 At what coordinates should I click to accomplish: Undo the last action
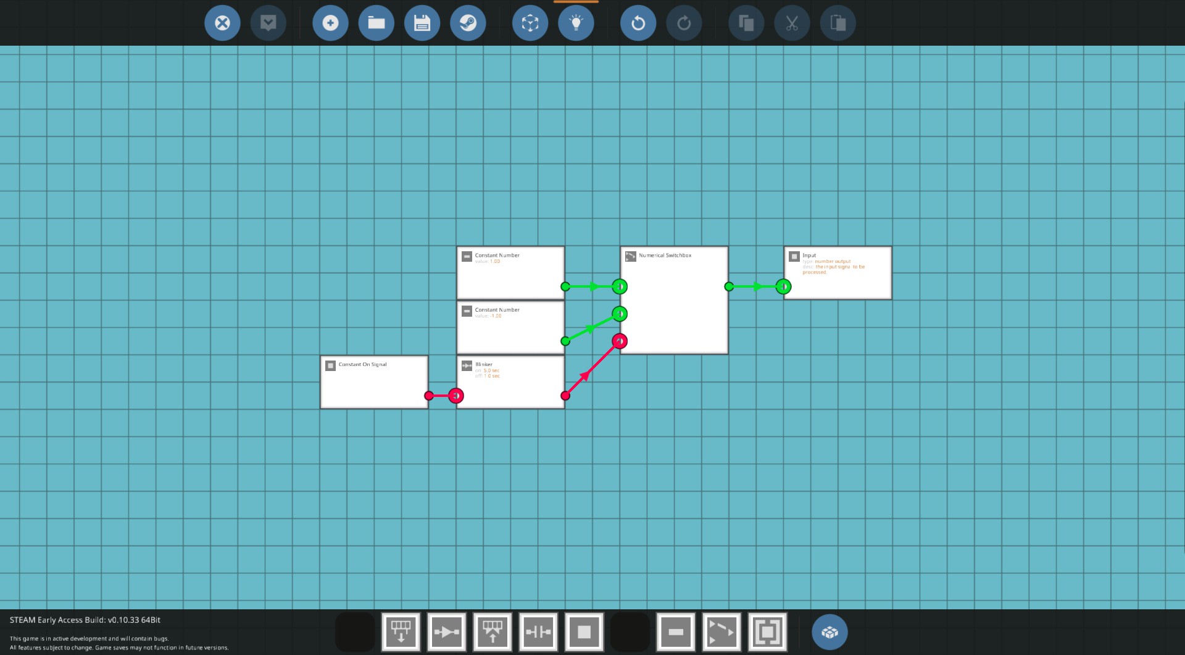click(x=638, y=23)
